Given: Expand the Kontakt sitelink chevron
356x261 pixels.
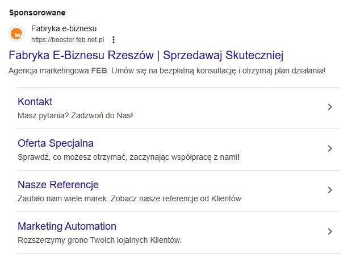Looking at the screenshot, I should (x=330, y=107).
